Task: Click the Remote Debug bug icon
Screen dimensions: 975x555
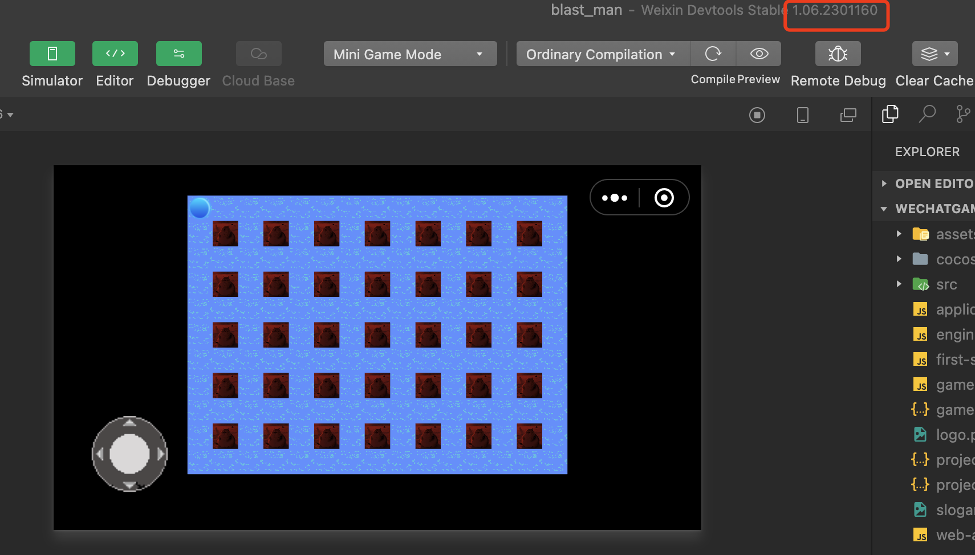Action: coord(838,54)
